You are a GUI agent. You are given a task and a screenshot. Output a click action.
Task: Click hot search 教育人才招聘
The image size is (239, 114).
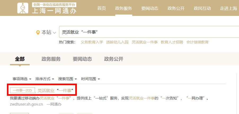172,42
